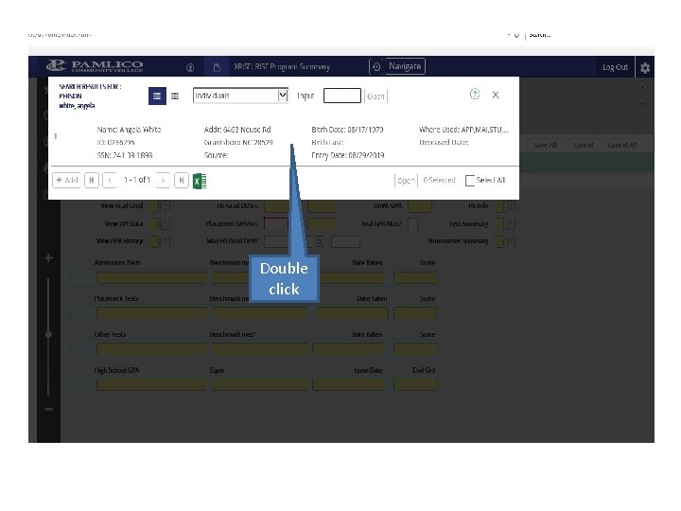Click the zoom-out minus on left sidebar

point(48,409)
